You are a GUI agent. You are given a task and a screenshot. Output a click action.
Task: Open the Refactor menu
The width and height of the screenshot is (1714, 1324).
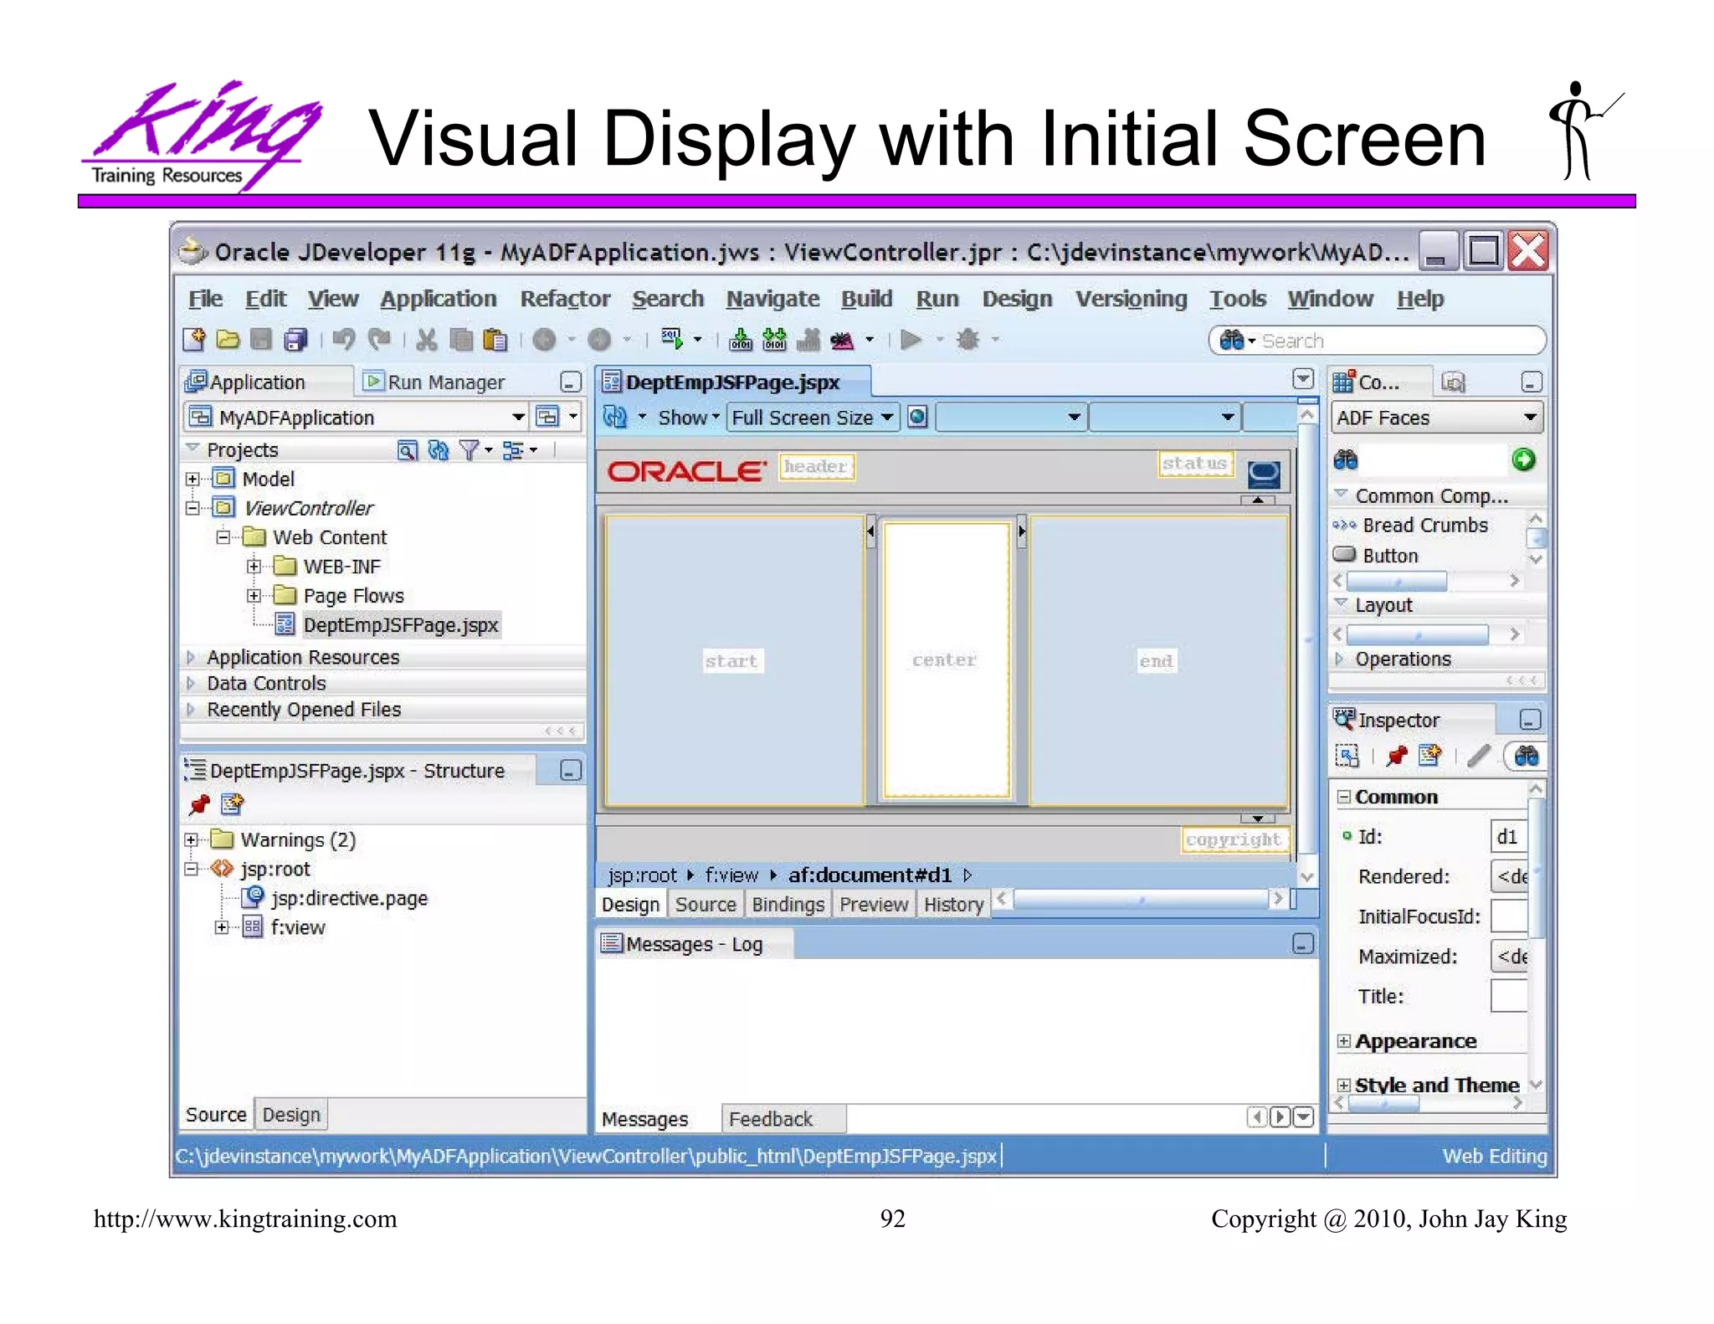point(565,299)
